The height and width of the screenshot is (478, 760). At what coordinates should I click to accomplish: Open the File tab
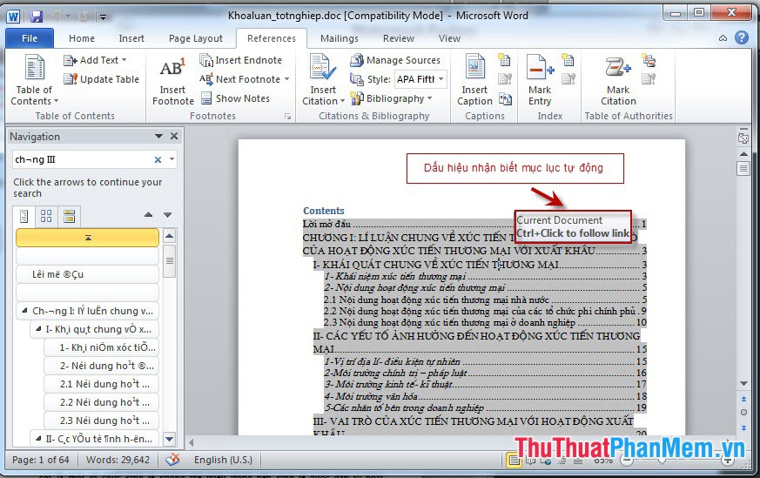[x=30, y=38]
